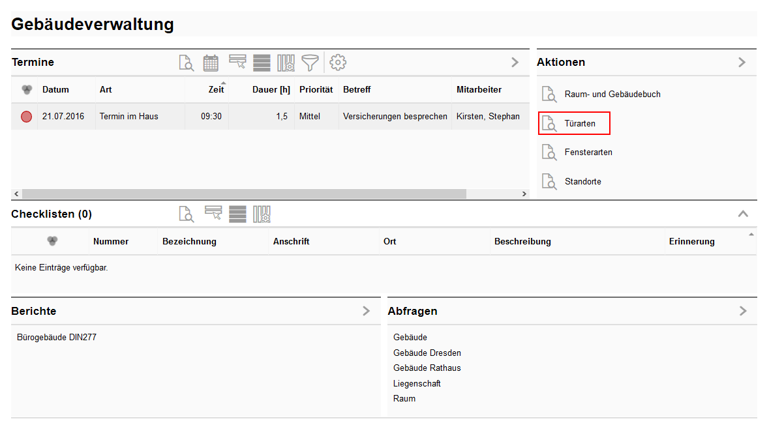Run the Gebäude Dresden query
The image size is (769, 423).
click(427, 353)
